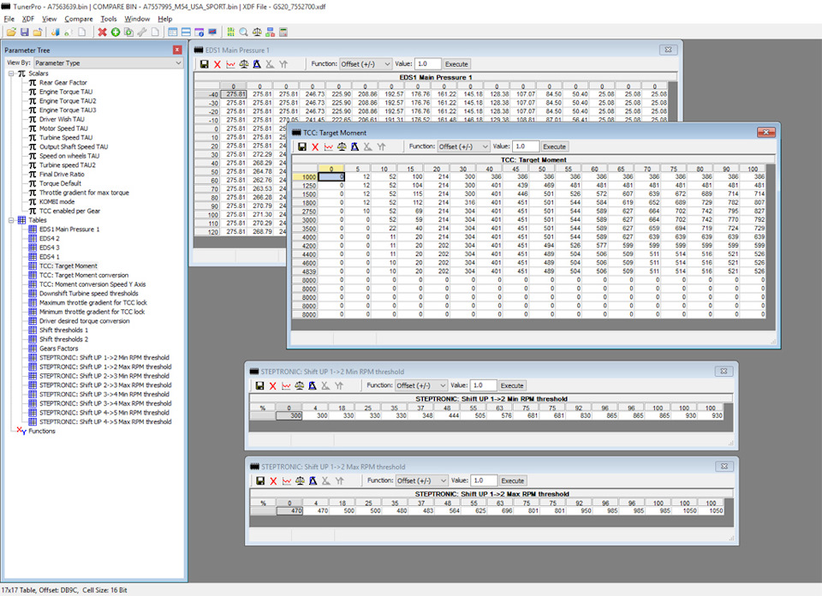822x596 pixels.
Task: Collapse the Scalars tree node
Action: pyautogui.click(x=11, y=74)
